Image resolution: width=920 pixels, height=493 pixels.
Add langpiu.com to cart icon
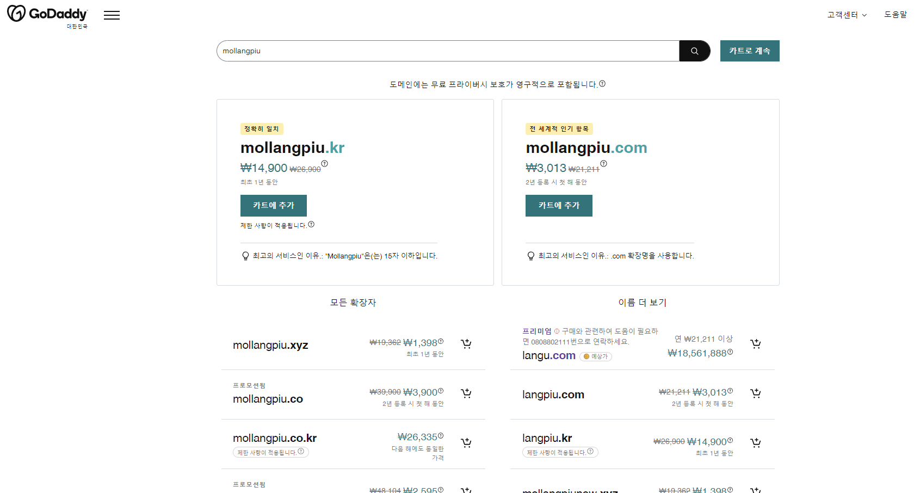click(x=756, y=393)
